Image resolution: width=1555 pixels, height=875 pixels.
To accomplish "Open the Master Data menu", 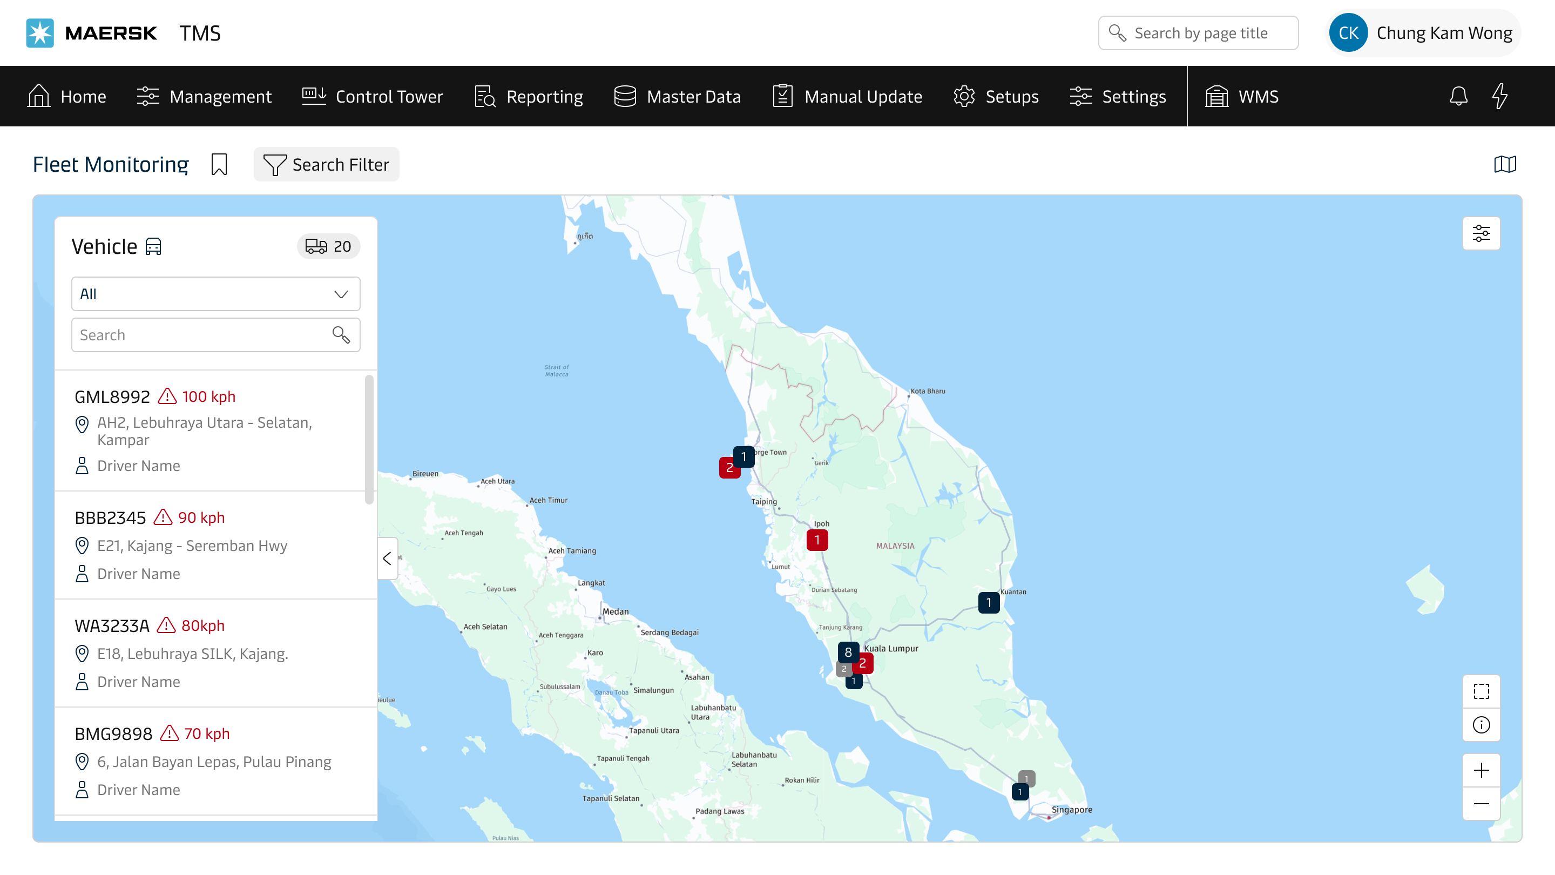I will point(677,97).
